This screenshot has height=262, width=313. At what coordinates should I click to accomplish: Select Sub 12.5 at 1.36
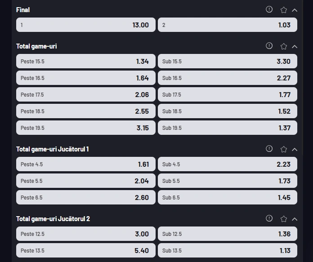coord(228,234)
